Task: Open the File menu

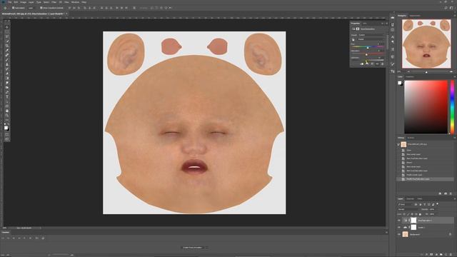Action: pos(9,2)
